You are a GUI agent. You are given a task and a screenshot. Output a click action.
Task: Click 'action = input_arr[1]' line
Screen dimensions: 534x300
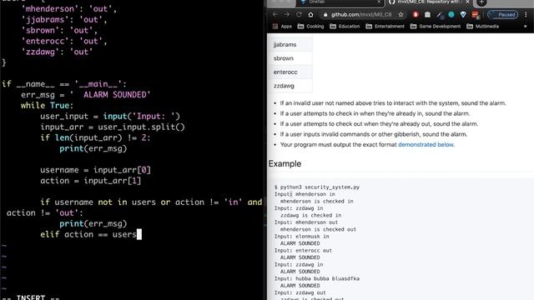click(x=91, y=181)
